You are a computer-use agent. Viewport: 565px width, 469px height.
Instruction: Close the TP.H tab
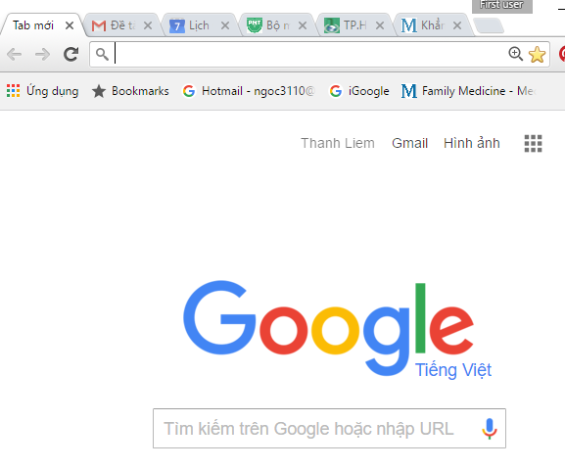(380, 25)
